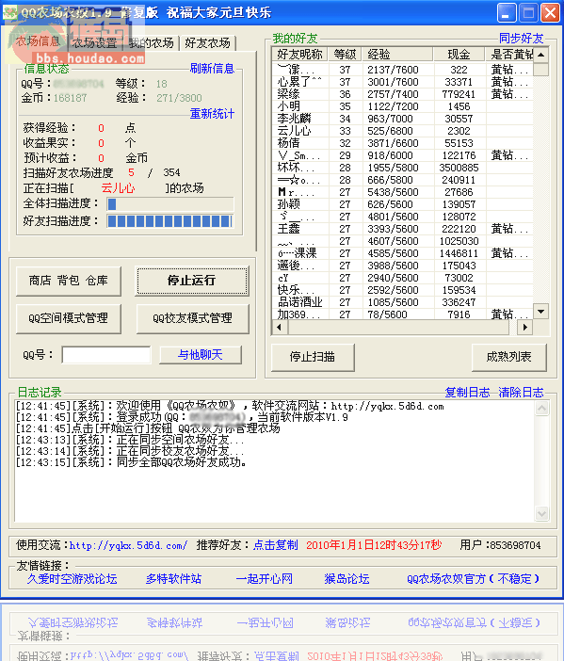Click 点击复制 recommend link
564x661 pixels.
(x=276, y=545)
